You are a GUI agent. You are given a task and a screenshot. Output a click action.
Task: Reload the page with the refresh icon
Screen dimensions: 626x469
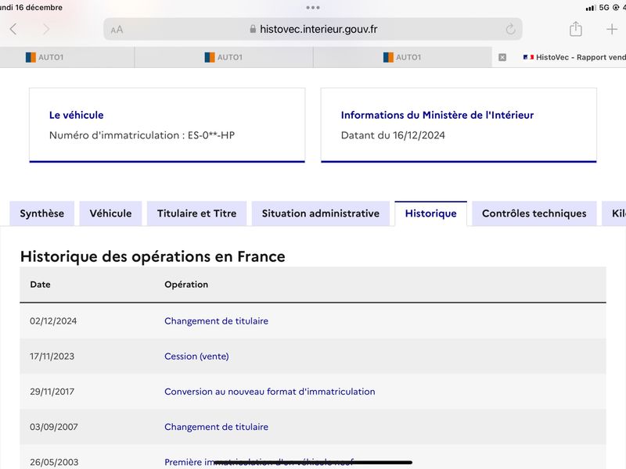pyautogui.click(x=510, y=29)
